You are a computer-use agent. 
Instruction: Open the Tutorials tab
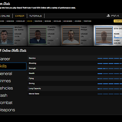pyautogui.click(x=35, y=16)
